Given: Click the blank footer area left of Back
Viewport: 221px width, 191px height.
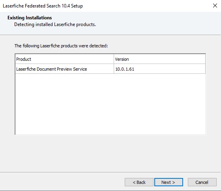Looking at the screenshot, I should point(62,182).
